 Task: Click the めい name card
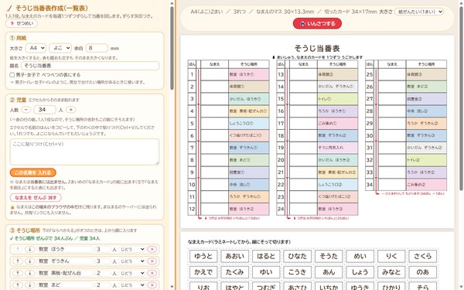pyautogui.click(x=360, y=256)
